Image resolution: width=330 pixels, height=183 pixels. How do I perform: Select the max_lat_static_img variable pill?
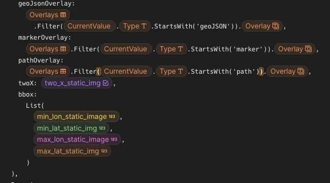[72, 151]
